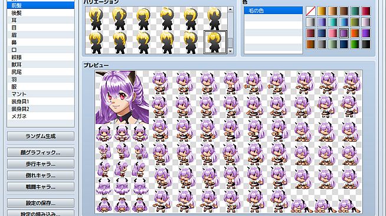The image size is (386, 216).
Task: Select 紋様 in the parts list
Action: pyautogui.click(x=41, y=57)
